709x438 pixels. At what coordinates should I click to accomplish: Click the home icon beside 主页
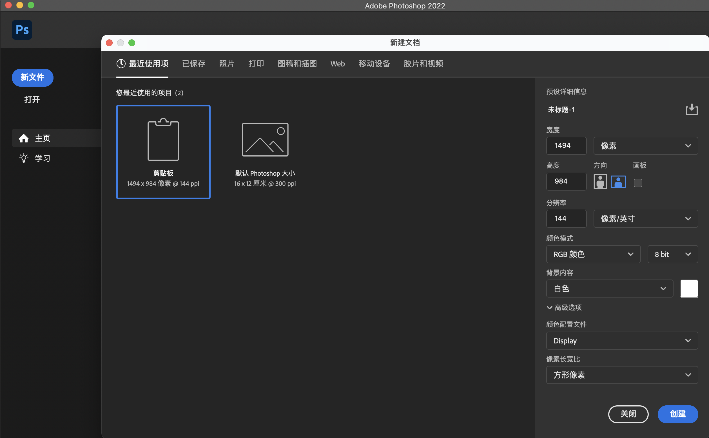point(24,138)
